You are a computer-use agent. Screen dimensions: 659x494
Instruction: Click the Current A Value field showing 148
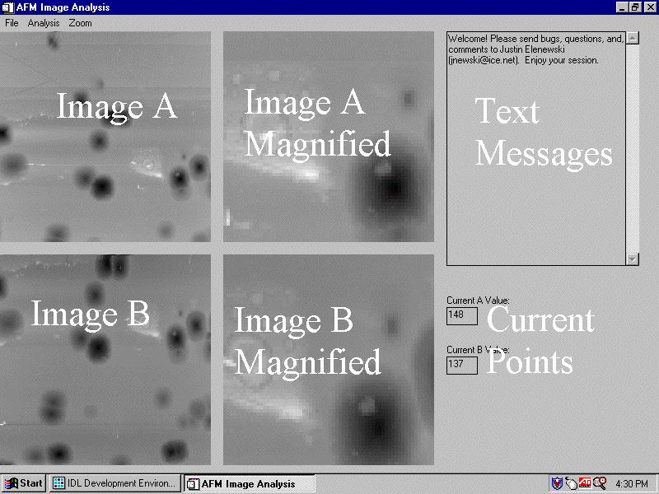[x=461, y=316]
